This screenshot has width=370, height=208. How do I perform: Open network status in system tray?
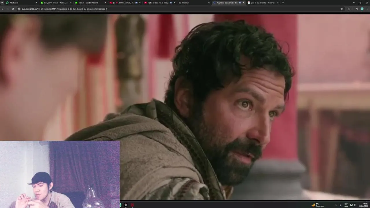click(351, 205)
